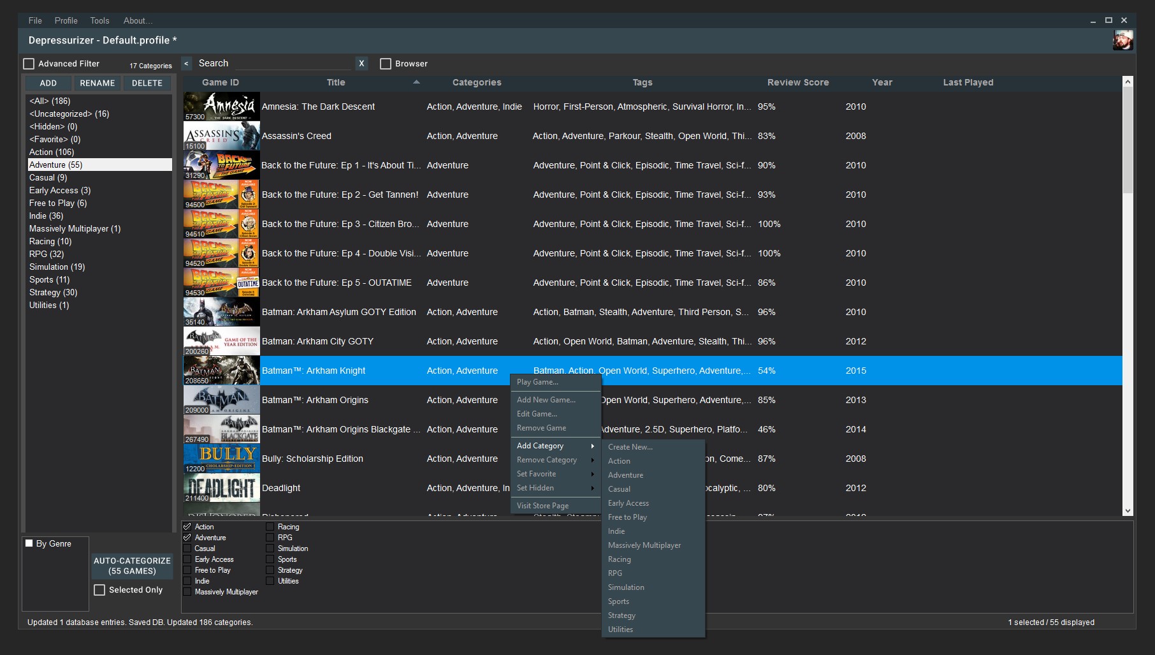Select Create New in category submenu
Image resolution: width=1155 pixels, height=655 pixels.
click(x=653, y=447)
